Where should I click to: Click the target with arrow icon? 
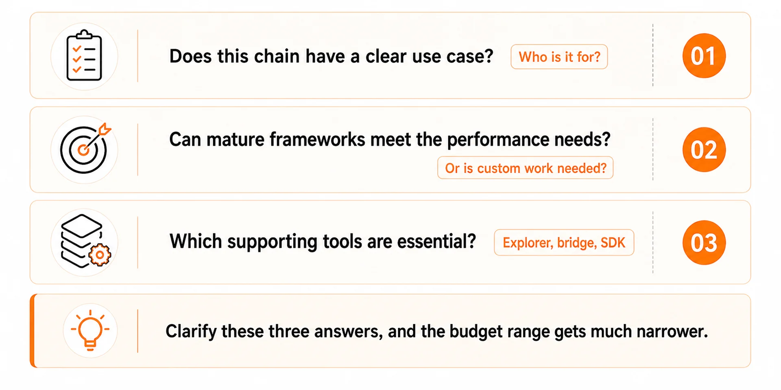(x=85, y=148)
